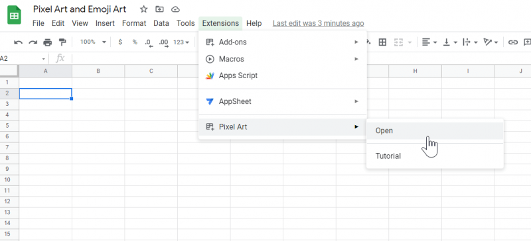
Task: Select column C header
Action: (x=151, y=71)
